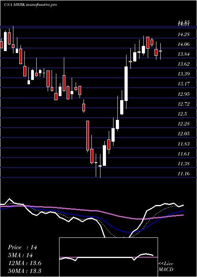Click the 13.62 price axis label
Viewport: 197px width, 277px height.
(184, 64)
